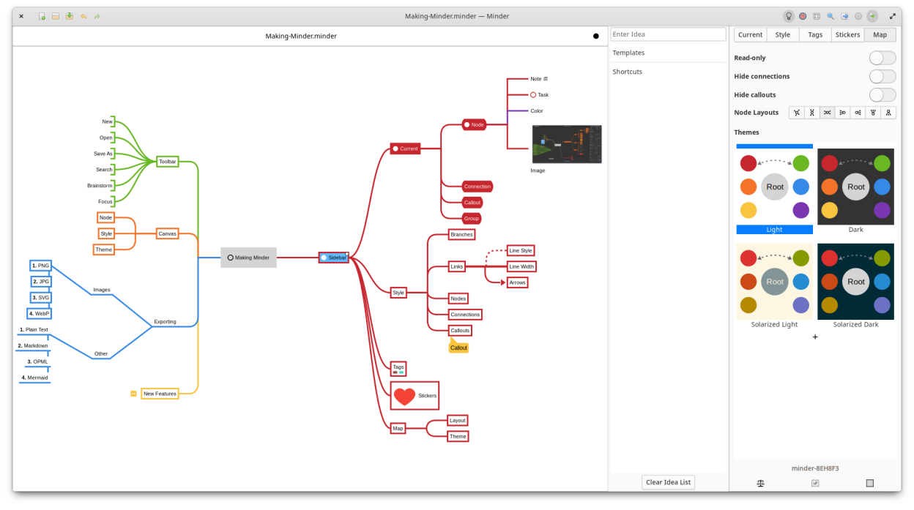Turn on Hide connections
This screenshot has width=914, height=510.
(x=882, y=76)
